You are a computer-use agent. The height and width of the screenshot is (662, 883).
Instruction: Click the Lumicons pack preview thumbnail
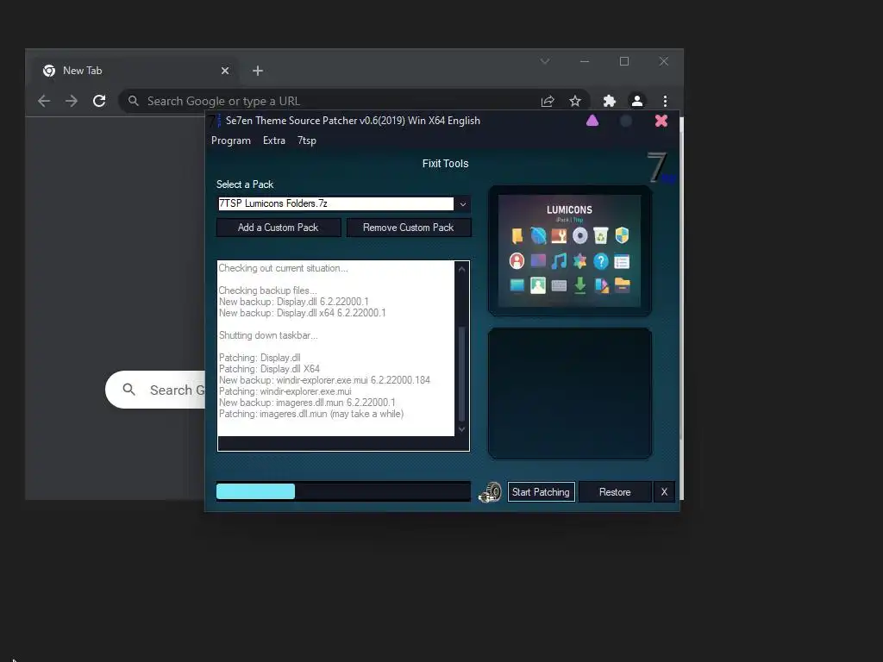569,251
